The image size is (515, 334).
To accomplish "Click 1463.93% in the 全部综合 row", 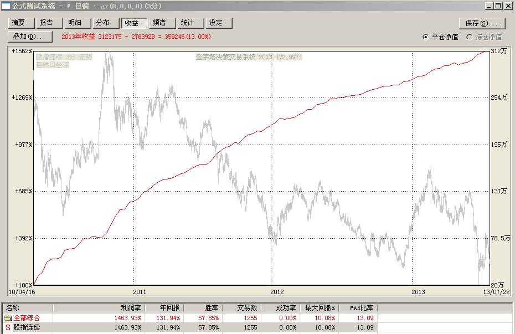I will click(128, 318).
